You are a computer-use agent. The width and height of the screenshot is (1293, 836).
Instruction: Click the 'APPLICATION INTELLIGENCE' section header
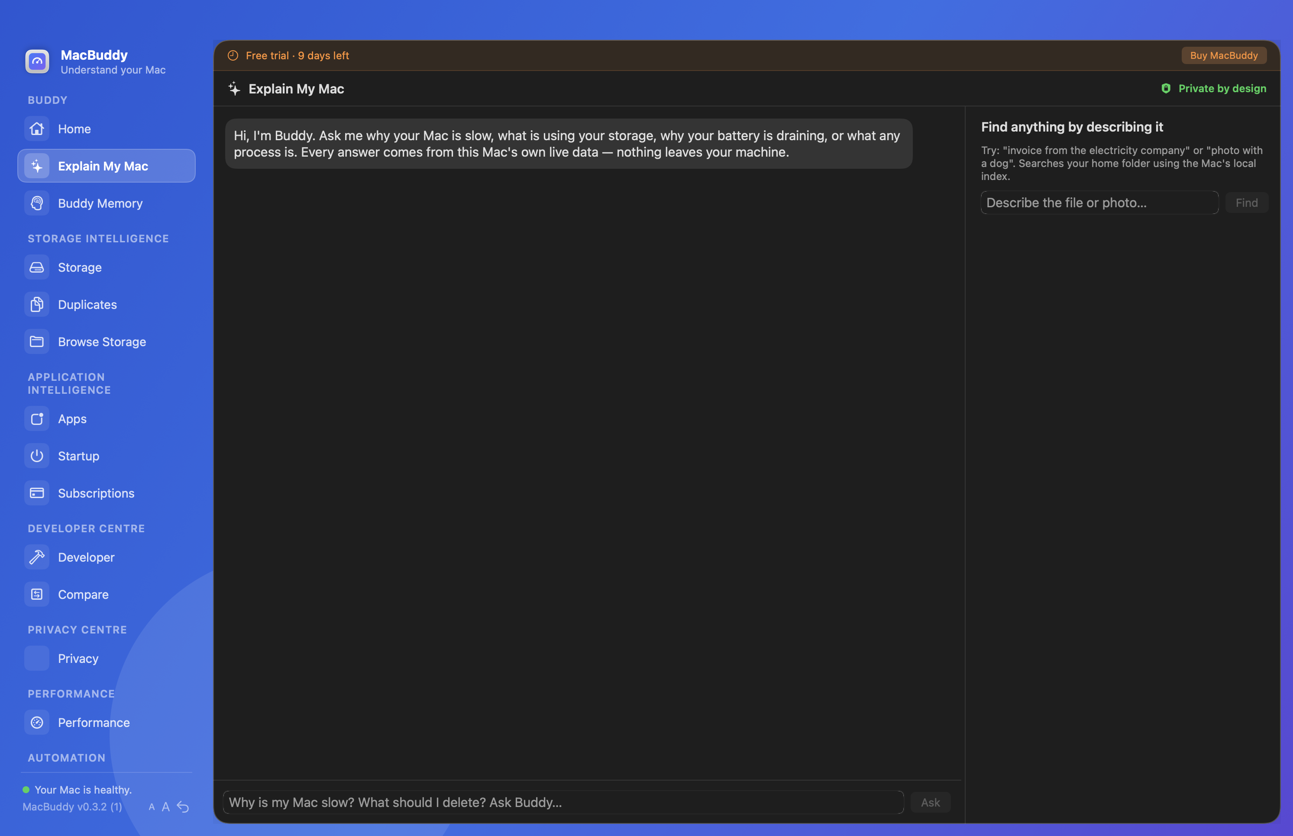pyautogui.click(x=70, y=383)
